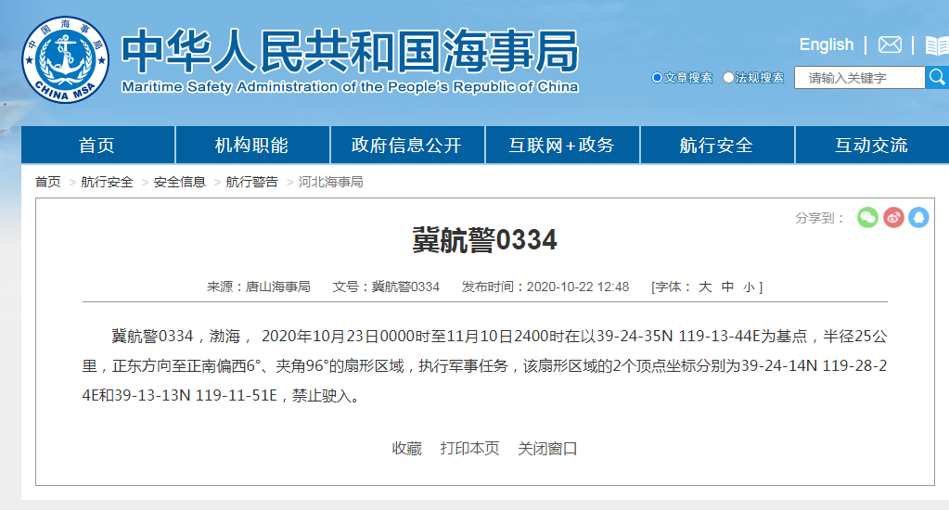
Task: Click the 打印本页 print link
Action: [469, 449]
